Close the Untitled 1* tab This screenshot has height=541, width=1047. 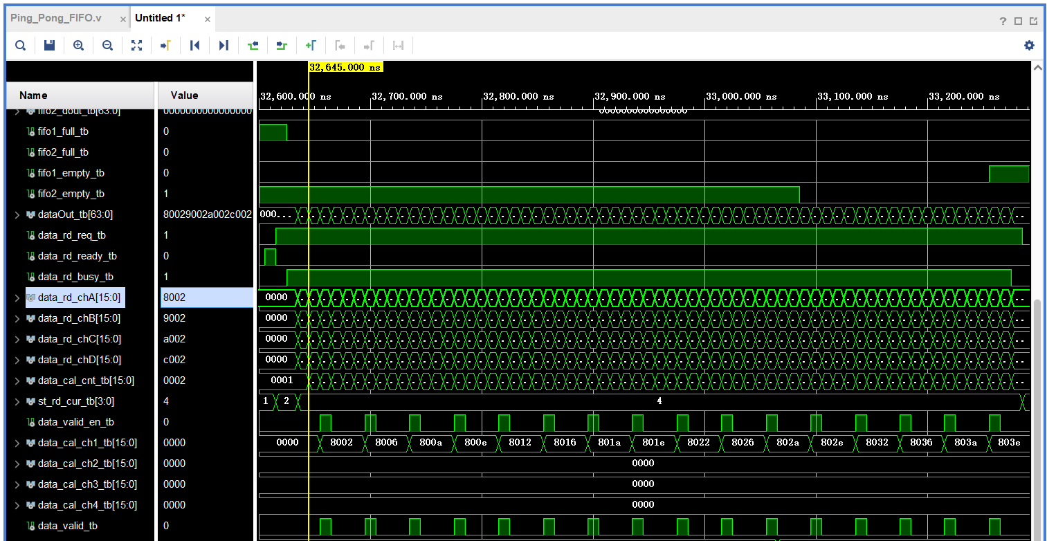207,19
